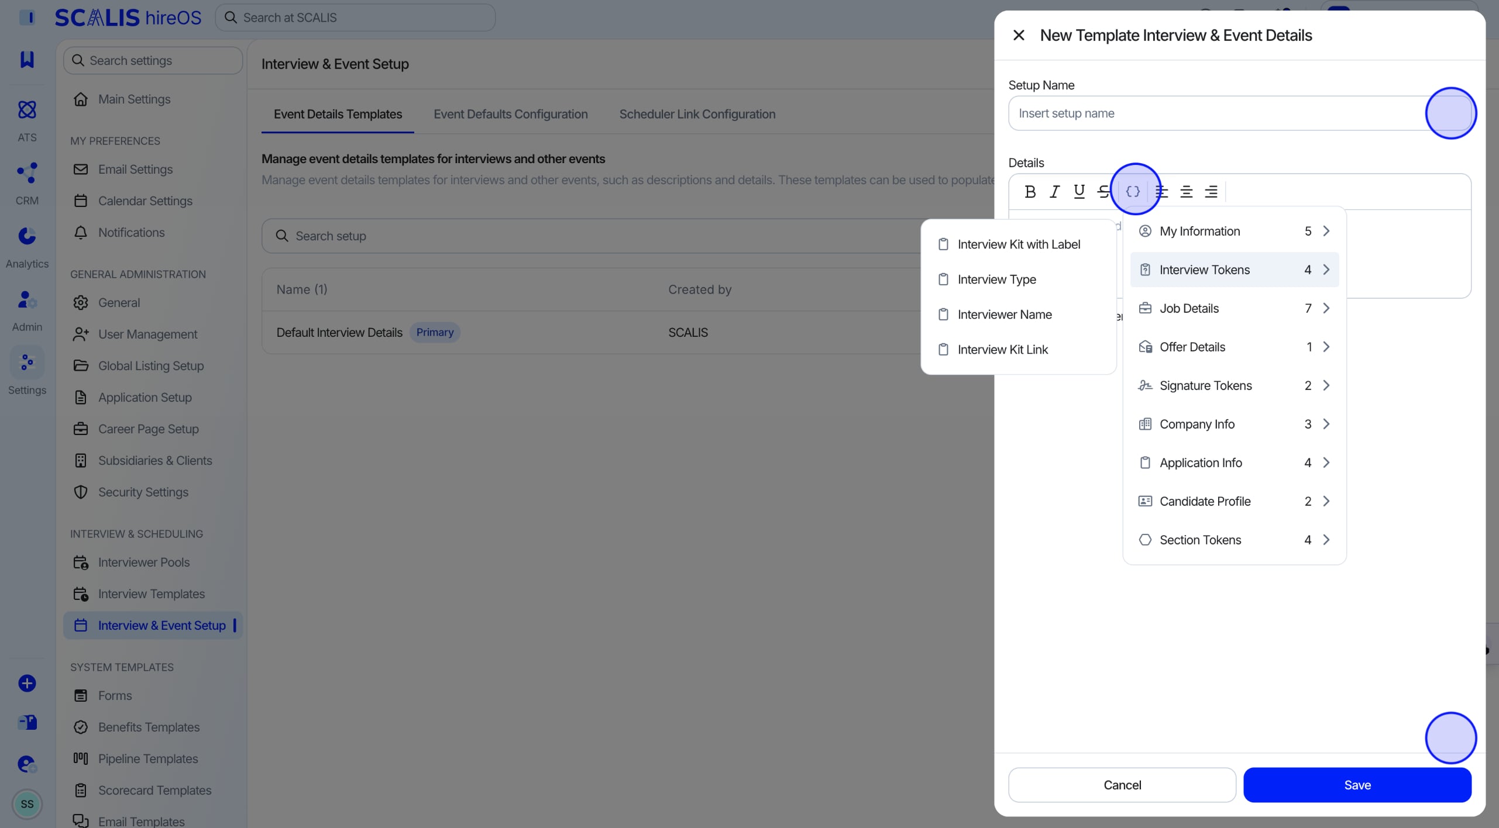Open Notifications bell icon
This screenshot has height=828, width=1499.
(x=81, y=232)
